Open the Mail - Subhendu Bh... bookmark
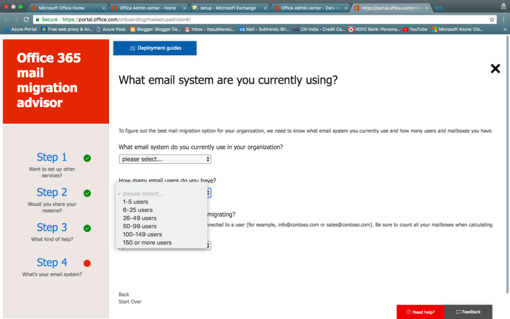Viewport: 510px width, 319px height. 264,29
